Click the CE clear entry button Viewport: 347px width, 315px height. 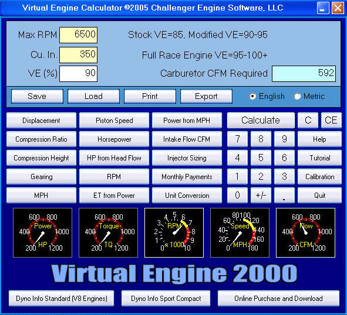(331, 121)
